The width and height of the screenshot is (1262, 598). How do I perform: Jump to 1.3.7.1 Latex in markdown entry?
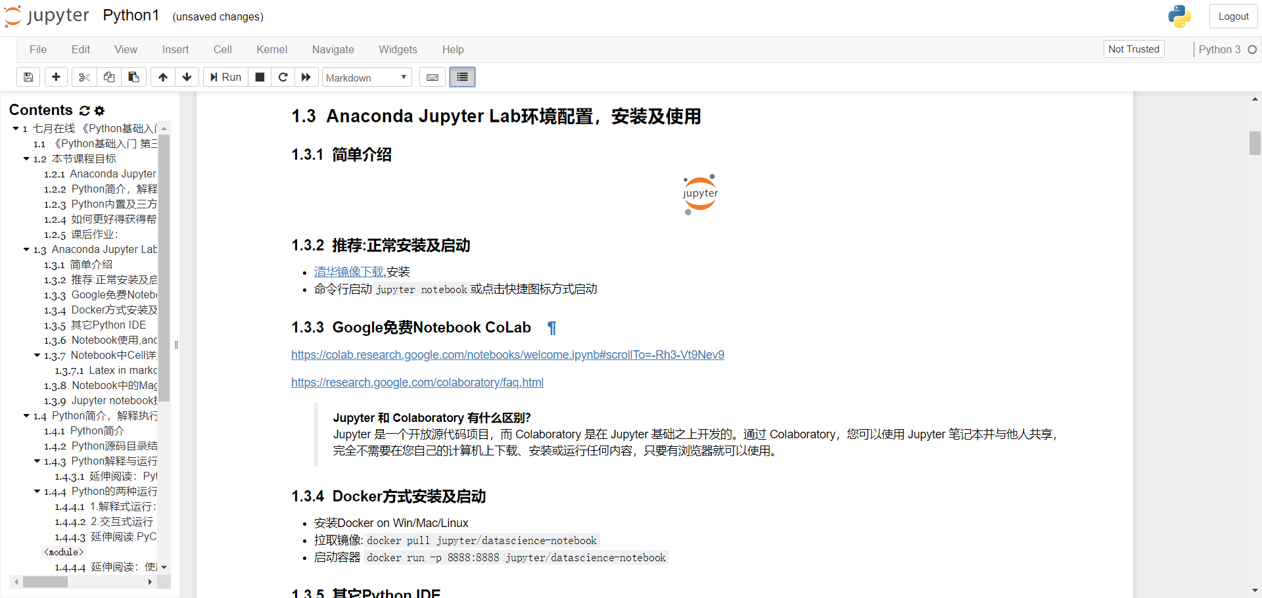[106, 371]
